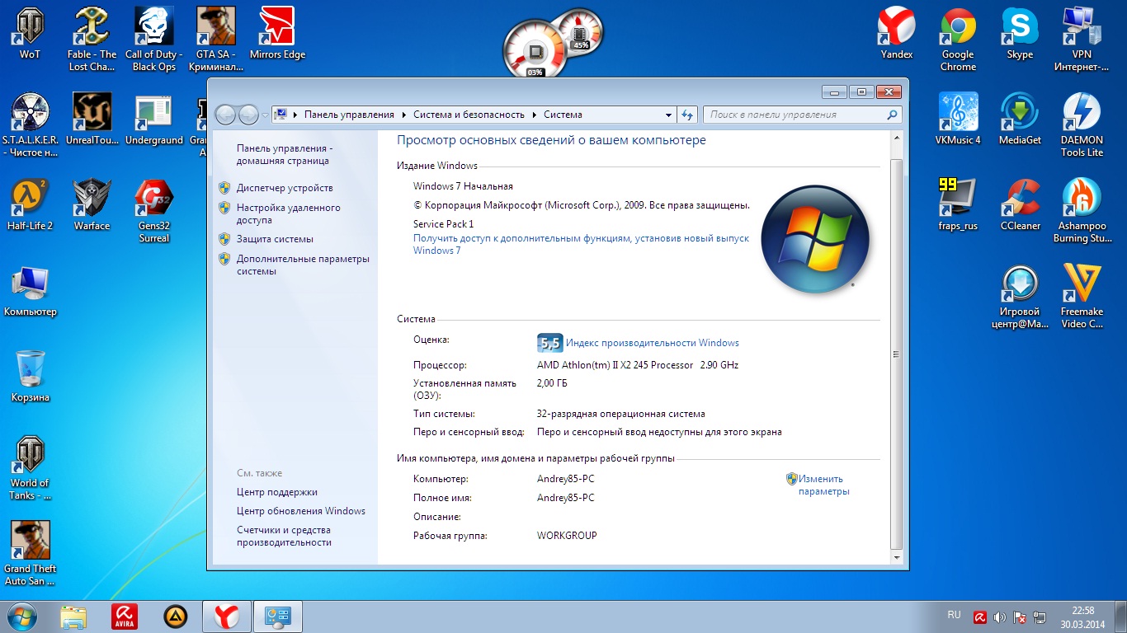Expand Система и безопасность breadcrumb arrow
This screenshot has height=633, width=1127.
534,115
